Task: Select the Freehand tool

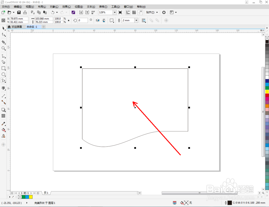Action: tap(3, 56)
